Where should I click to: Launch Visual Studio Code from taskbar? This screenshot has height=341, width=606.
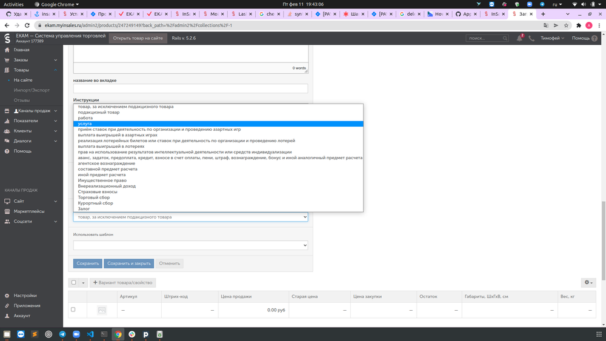click(x=90, y=334)
